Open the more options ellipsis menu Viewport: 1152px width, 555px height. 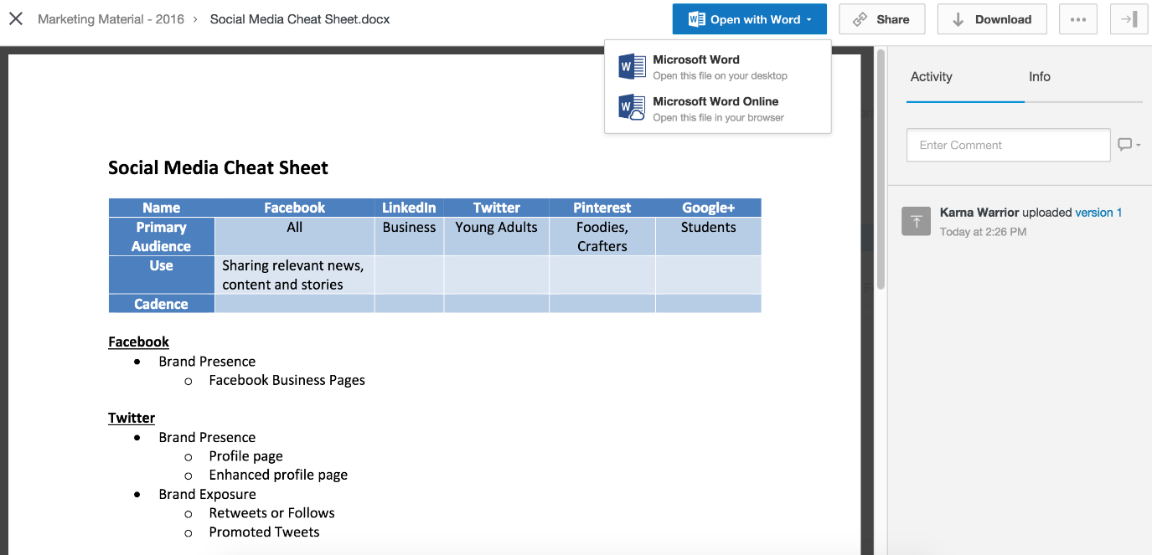[x=1078, y=19]
